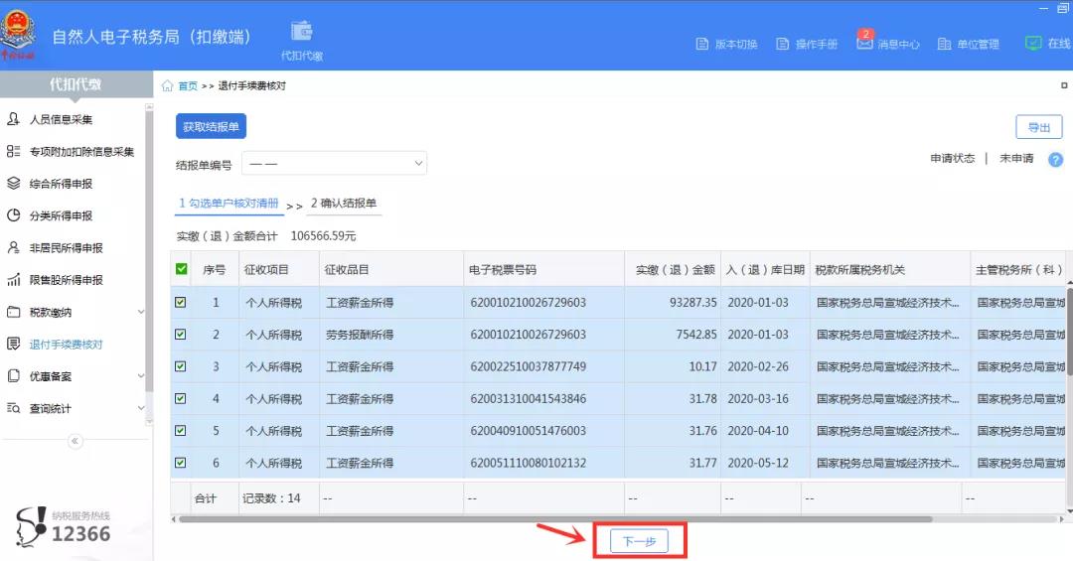Uncheck row 2 checkbox (劳务报酬所得)
Screen dimensions: 1073x561
pyautogui.click(x=181, y=334)
